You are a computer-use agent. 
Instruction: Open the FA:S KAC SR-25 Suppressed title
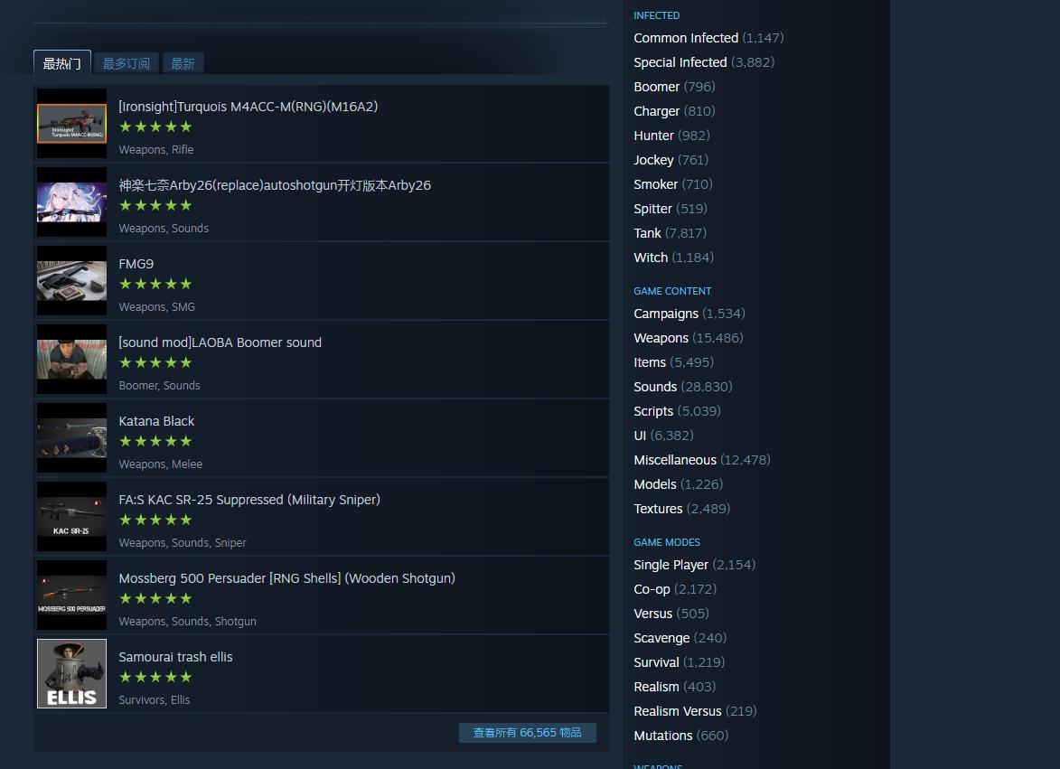pos(249,500)
